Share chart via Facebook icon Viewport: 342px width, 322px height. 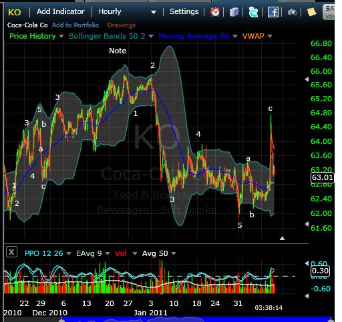(273, 12)
